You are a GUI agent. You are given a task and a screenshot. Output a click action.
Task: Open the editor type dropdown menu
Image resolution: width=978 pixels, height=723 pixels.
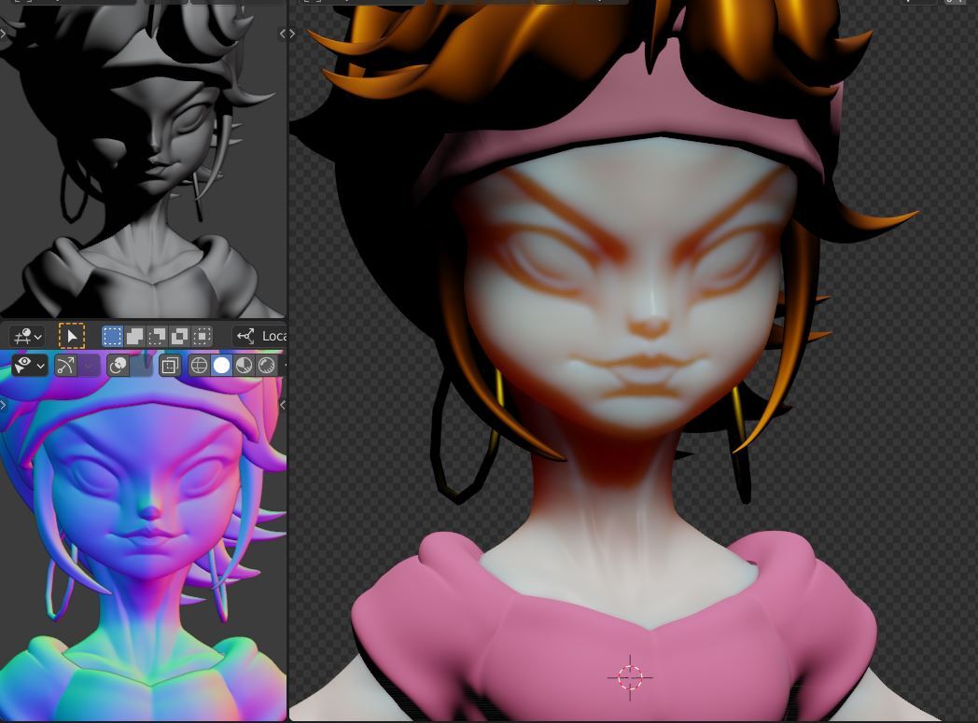(x=27, y=336)
